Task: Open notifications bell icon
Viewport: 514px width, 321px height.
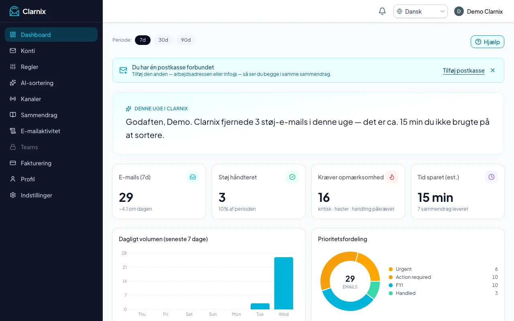Action: (x=382, y=11)
